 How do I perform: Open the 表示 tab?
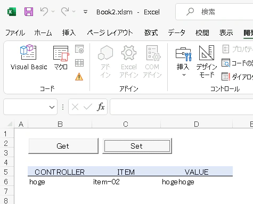click(226, 33)
